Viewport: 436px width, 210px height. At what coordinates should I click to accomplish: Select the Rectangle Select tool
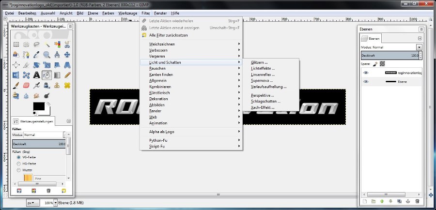coord(16,44)
